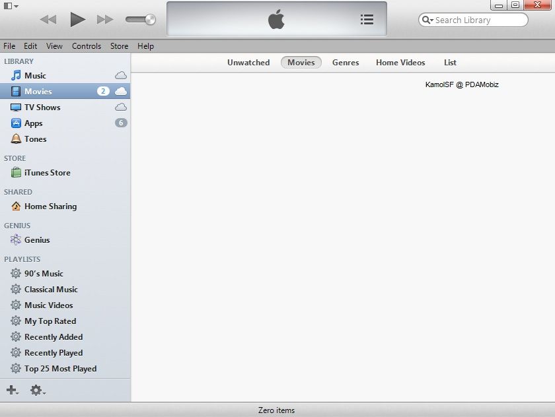Select TV Shows in the sidebar
This screenshot has height=417, width=555.
[x=65, y=107]
